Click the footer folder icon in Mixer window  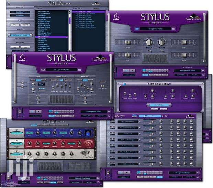[x=198, y=173]
